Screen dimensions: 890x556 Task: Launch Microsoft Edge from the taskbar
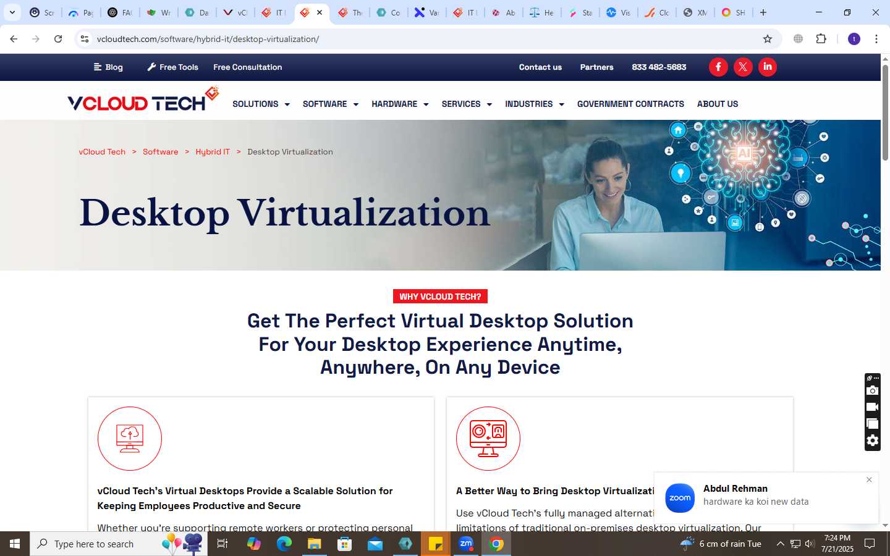pos(284,544)
